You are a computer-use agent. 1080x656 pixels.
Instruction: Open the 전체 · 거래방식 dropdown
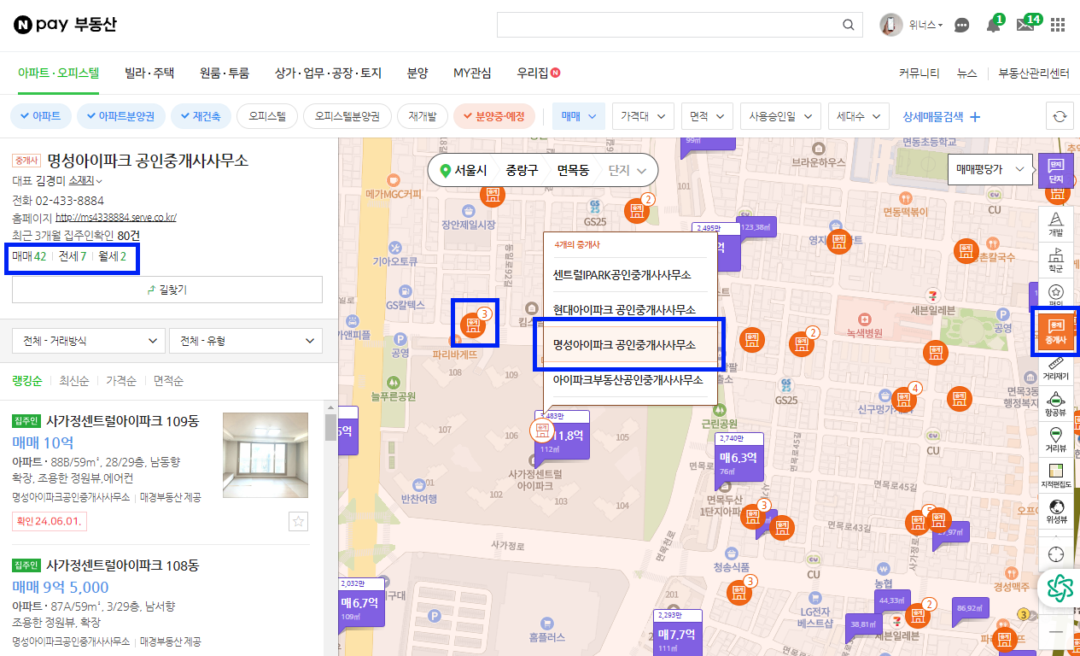89,341
